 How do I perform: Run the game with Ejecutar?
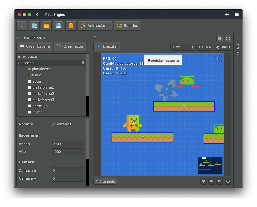[107, 46]
